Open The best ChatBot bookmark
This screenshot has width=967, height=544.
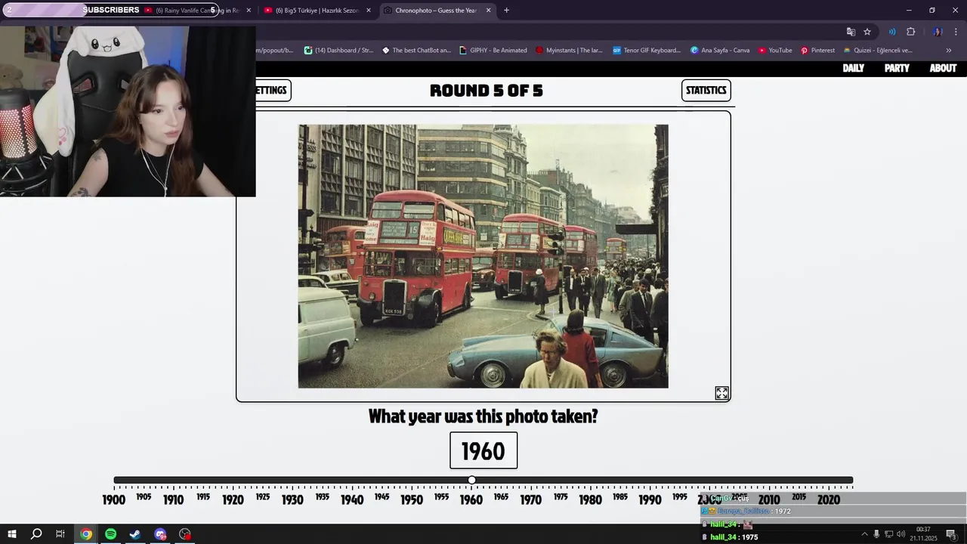click(416, 51)
